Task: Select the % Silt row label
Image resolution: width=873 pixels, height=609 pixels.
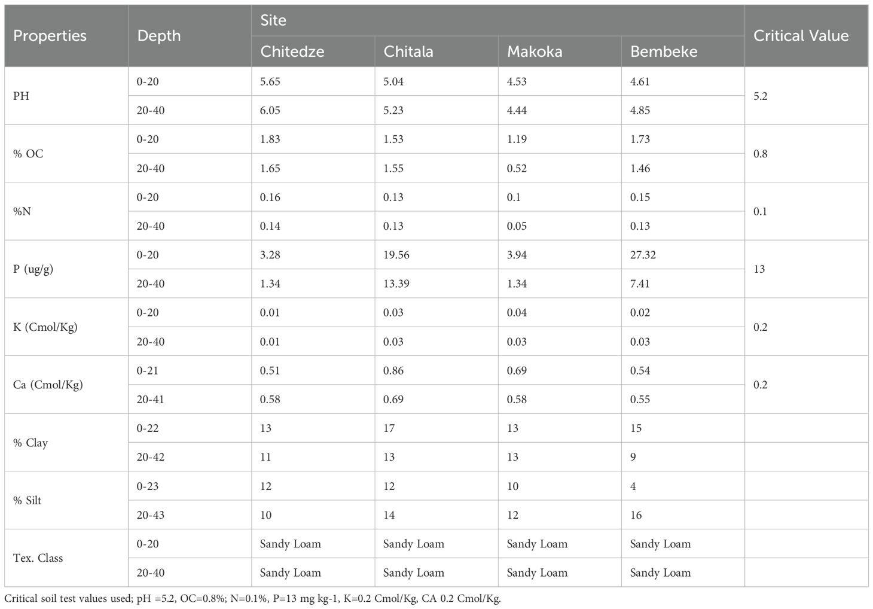Action: coord(28,500)
